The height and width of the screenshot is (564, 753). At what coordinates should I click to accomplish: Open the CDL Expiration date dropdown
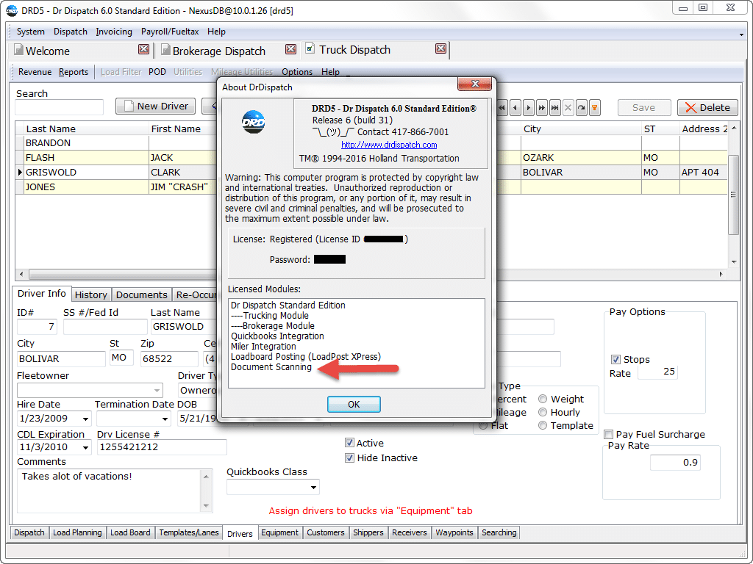85,447
